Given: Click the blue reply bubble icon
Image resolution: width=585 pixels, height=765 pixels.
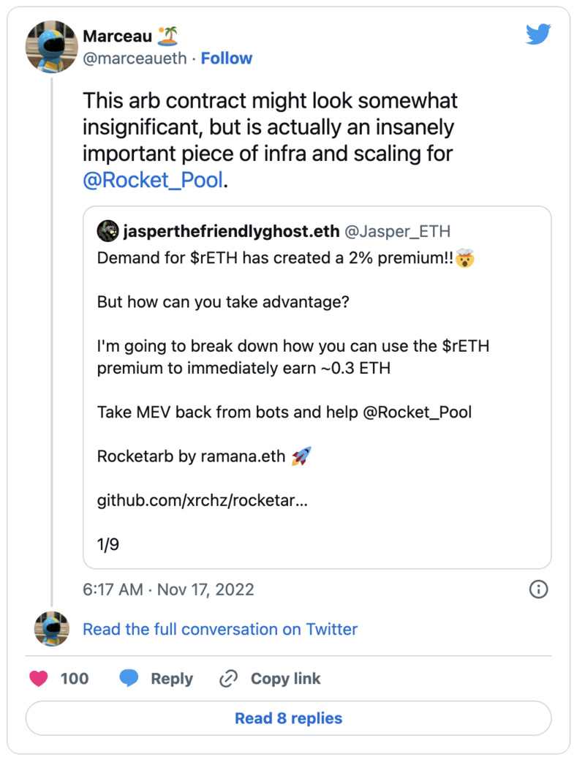Looking at the screenshot, I should coord(129,679).
